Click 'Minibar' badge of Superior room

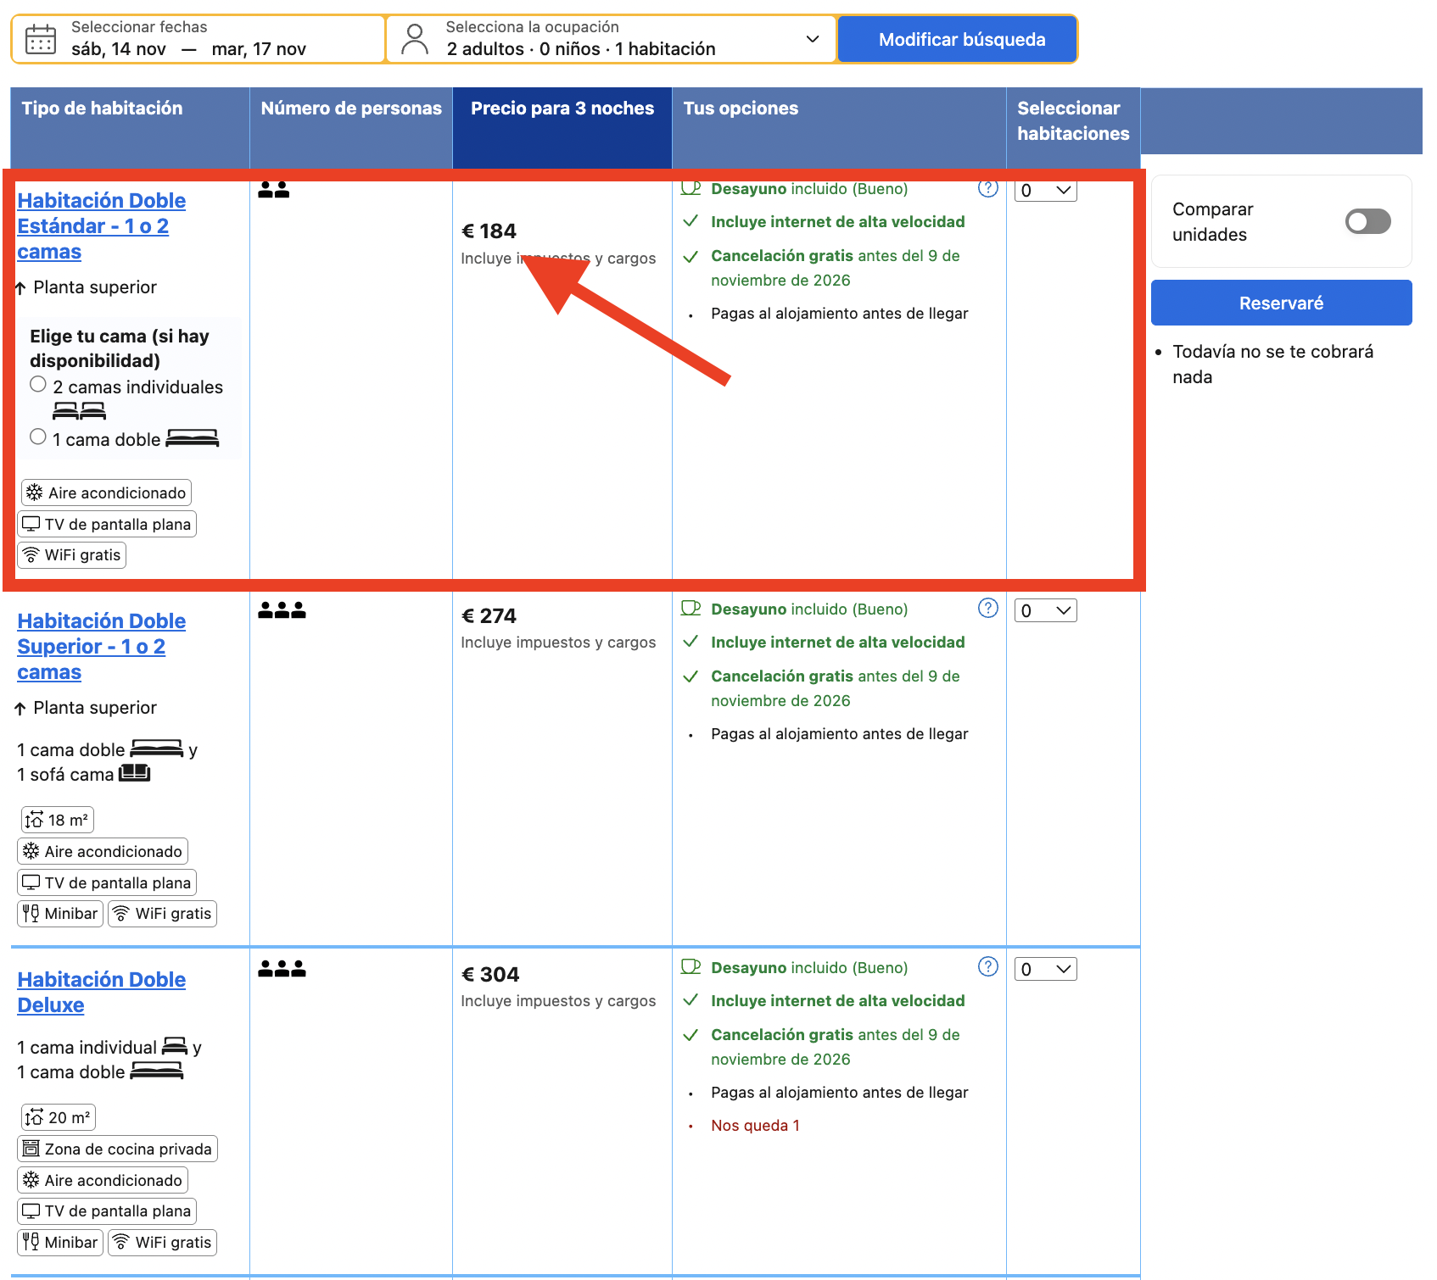(x=60, y=914)
